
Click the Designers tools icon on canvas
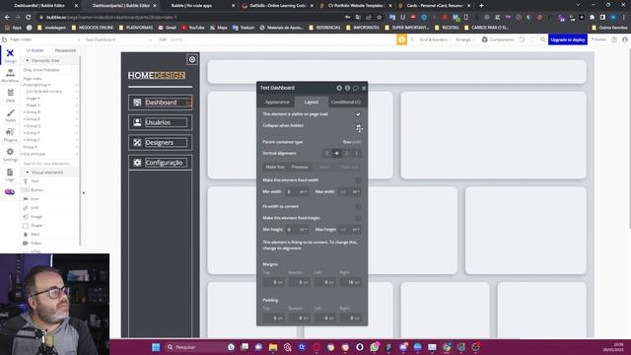[137, 142]
